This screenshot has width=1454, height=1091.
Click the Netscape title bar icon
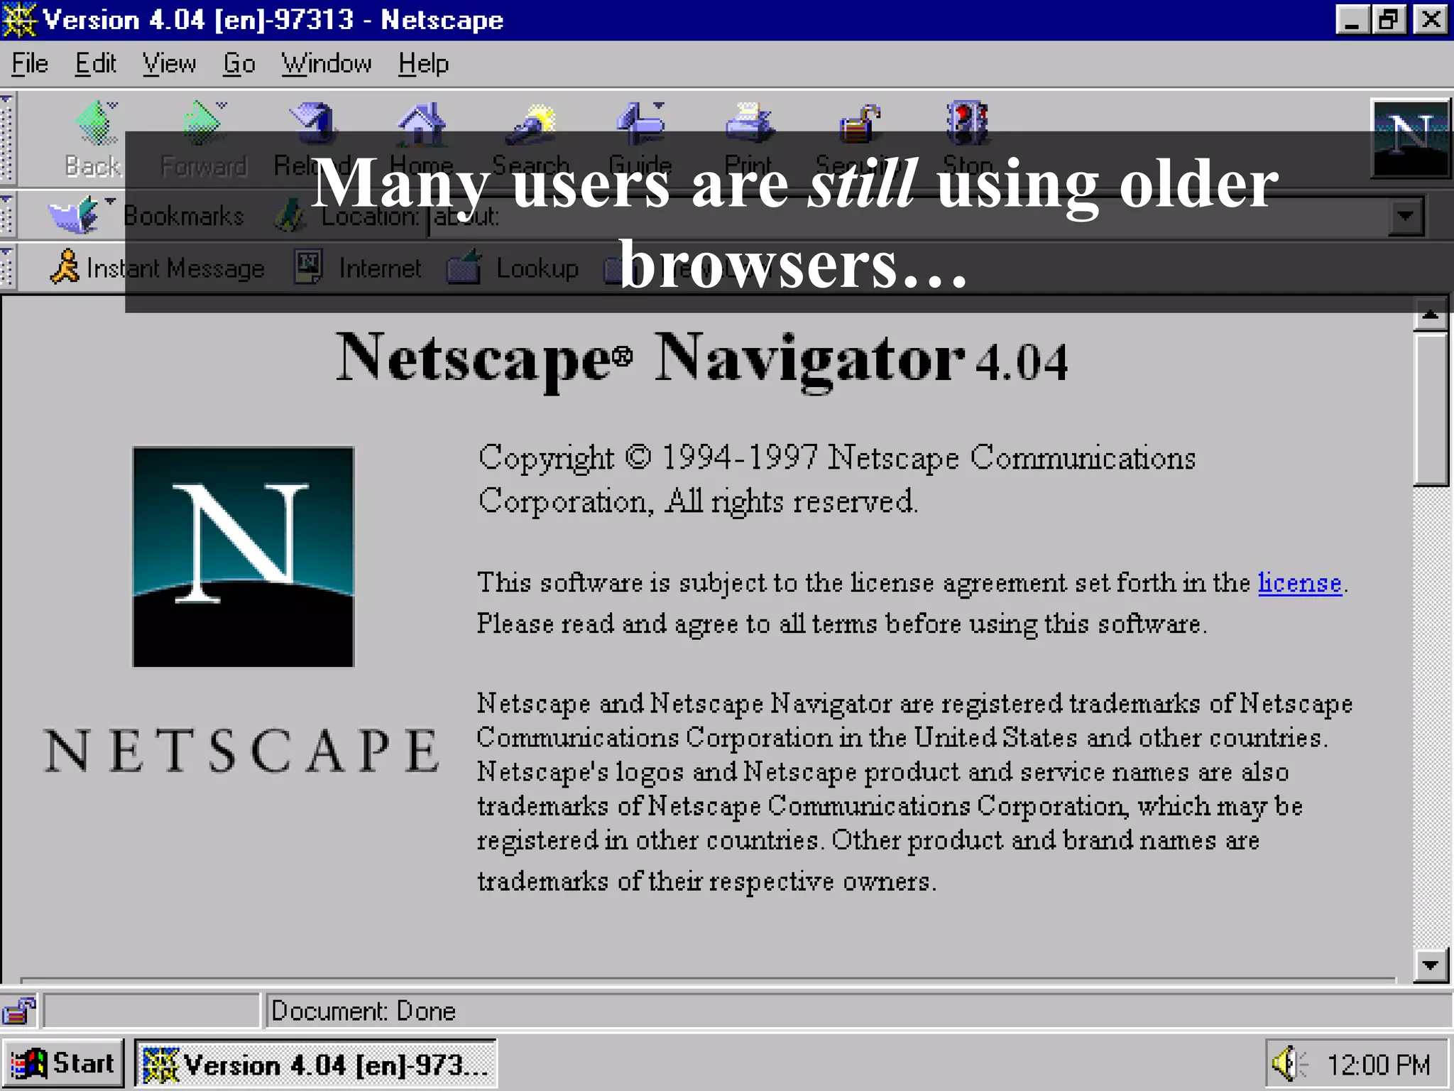tap(19, 20)
